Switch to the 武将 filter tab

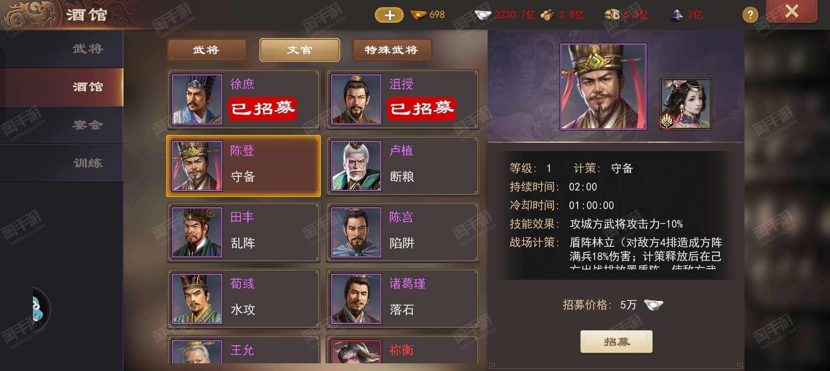206,50
